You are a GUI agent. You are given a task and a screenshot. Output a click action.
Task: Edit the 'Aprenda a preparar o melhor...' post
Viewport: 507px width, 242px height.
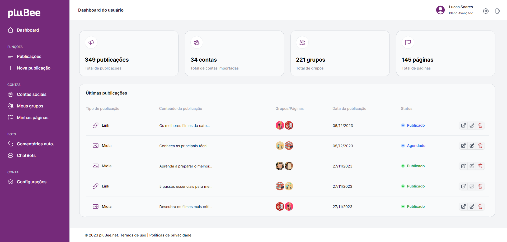pyautogui.click(x=472, y=166)
